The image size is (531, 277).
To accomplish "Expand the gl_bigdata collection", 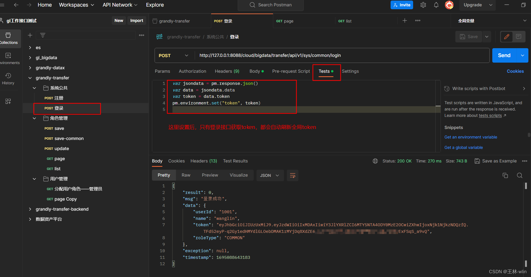I will (30, 58).
